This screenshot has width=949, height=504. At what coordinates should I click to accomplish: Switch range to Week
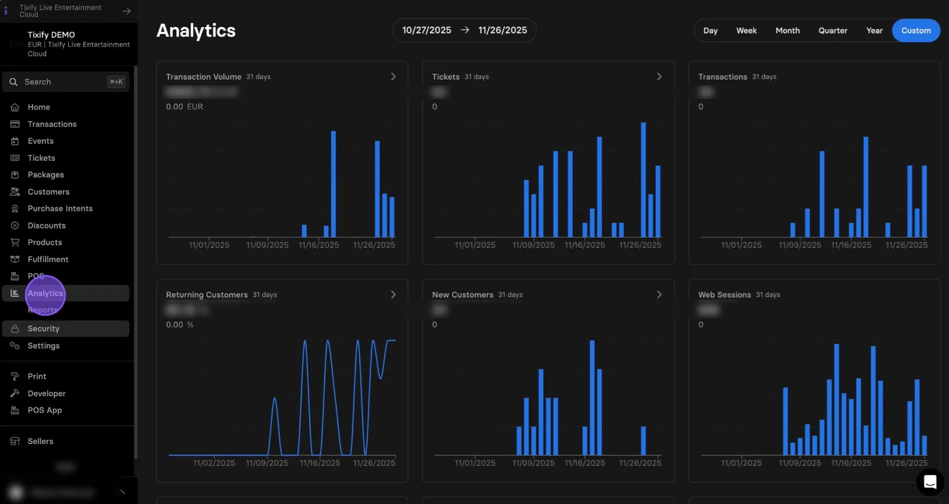click(x=746, y=31)
